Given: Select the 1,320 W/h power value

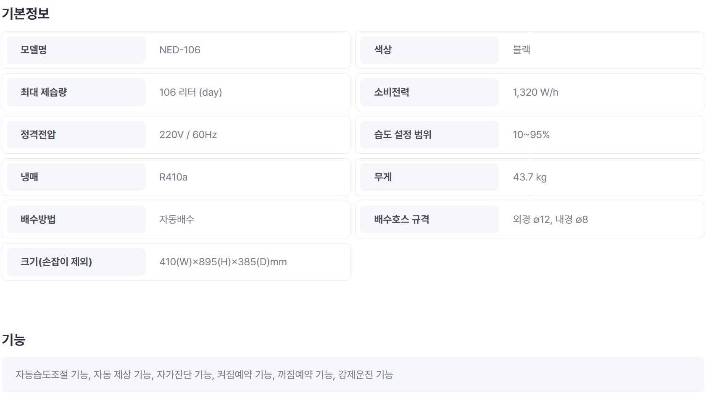Looking at the screenshot, I should click(535, 92).
